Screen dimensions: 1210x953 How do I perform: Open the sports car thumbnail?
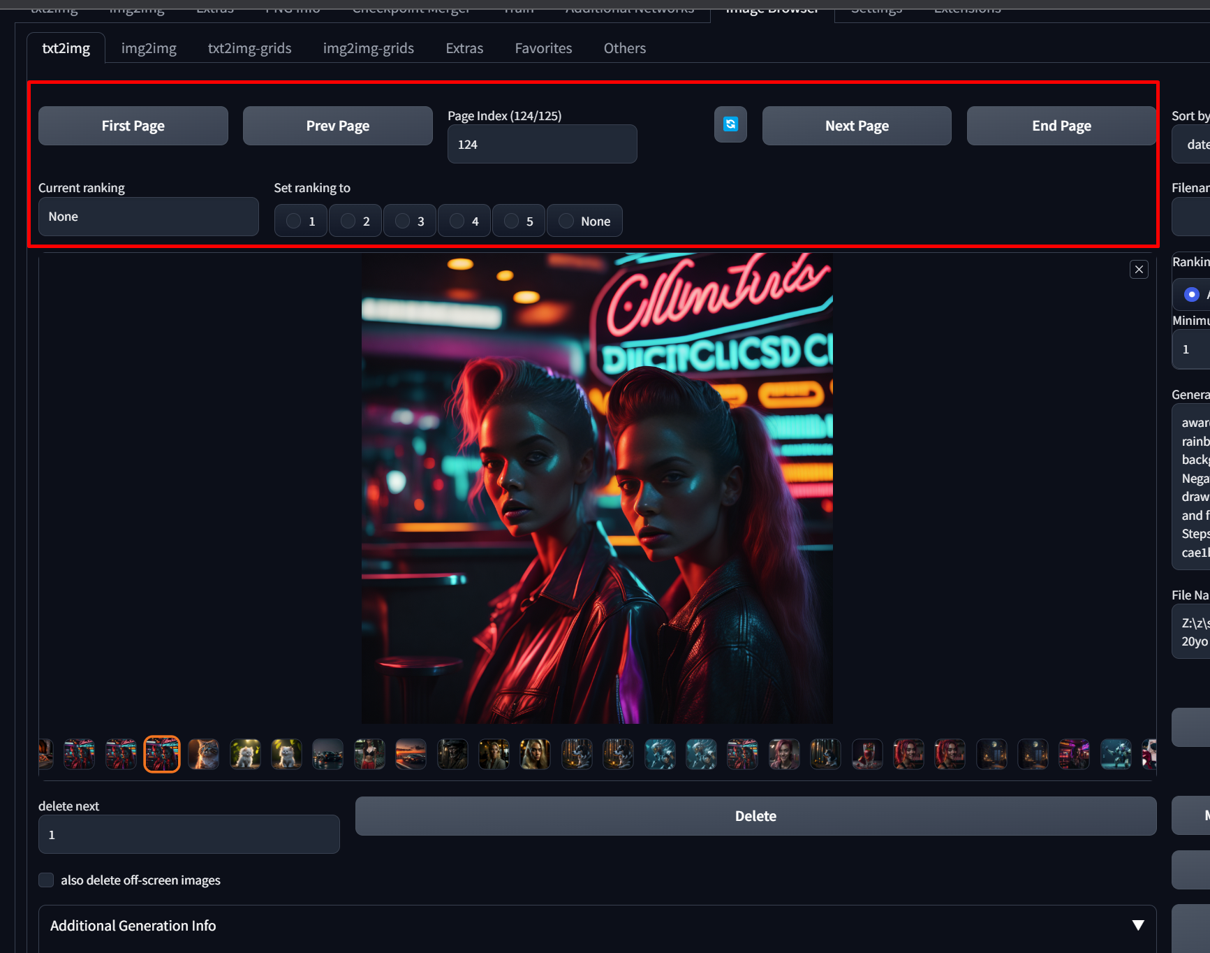click(x=328, y=754)
